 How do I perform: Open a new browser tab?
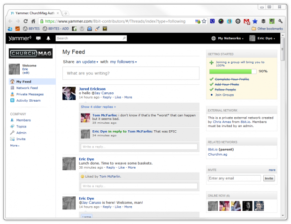pos(66,13)
